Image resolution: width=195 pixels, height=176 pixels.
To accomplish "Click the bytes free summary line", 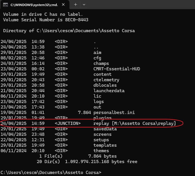I will [x=87, y=162].
